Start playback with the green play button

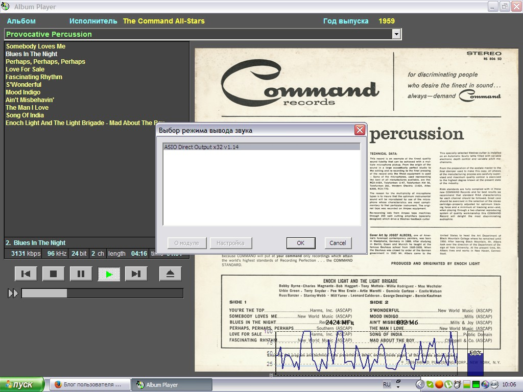pyautogui.click(x=109, y=274)
